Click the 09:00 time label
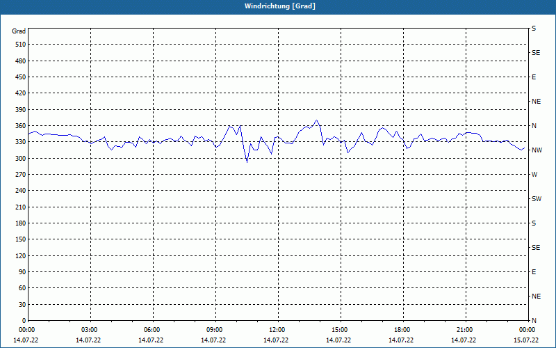The image size is (556, 348). pyautogui.click(x=215, y=330)
